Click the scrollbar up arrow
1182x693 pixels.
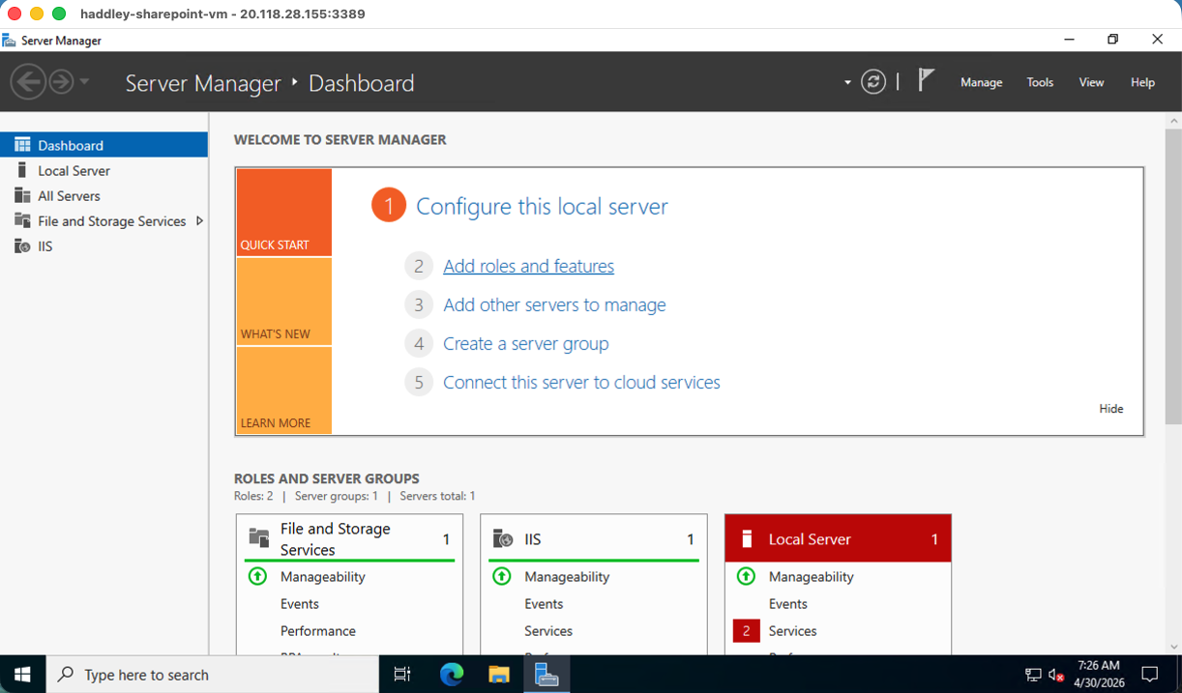point(1173,120)
